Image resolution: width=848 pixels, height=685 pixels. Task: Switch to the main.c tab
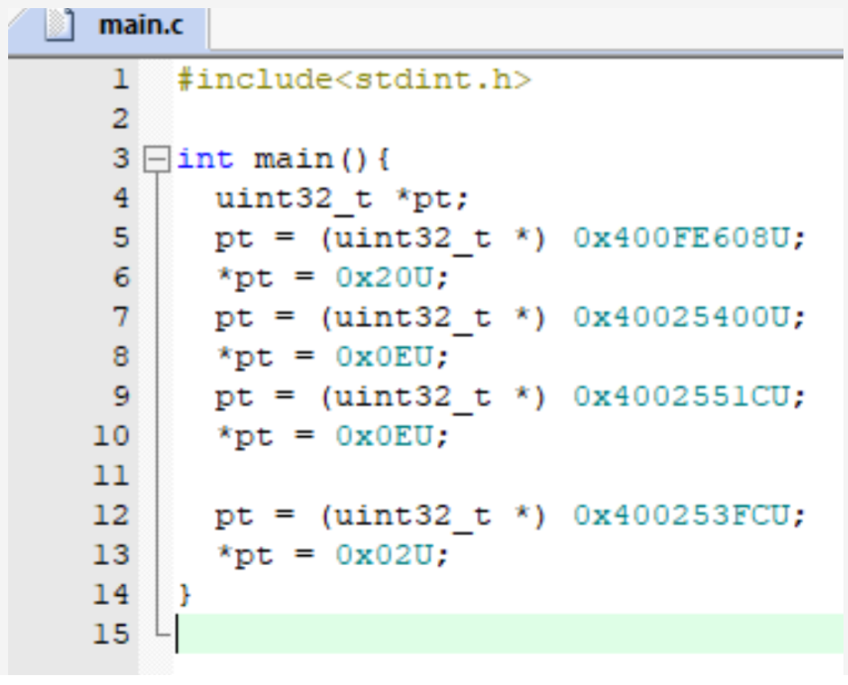pyautogui.click(x=140, y=25)
